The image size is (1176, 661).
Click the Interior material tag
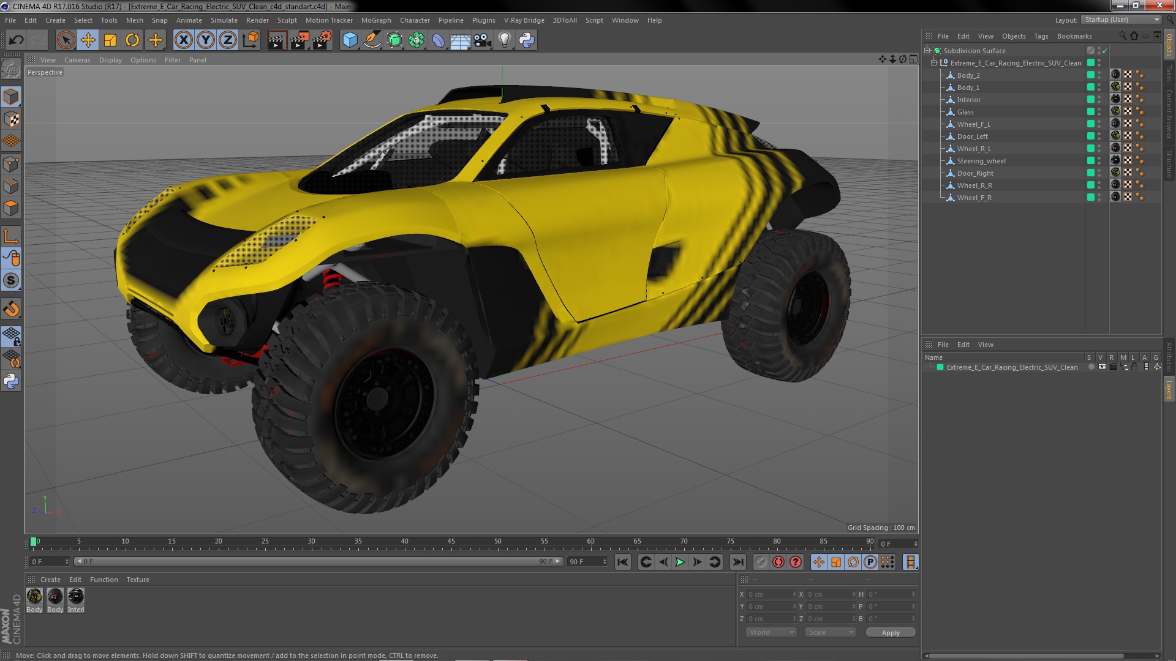[x=1115, y=99]
